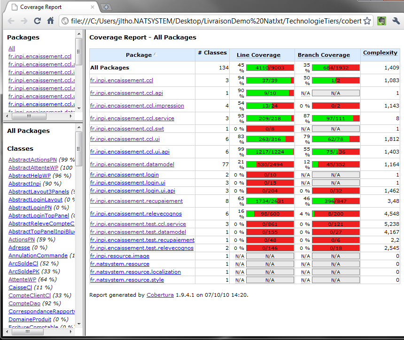Open fr.inpi.encaissement.relevecognos package report
The height and width of the screenshot is (340, 404).
[x=136, y=214]
